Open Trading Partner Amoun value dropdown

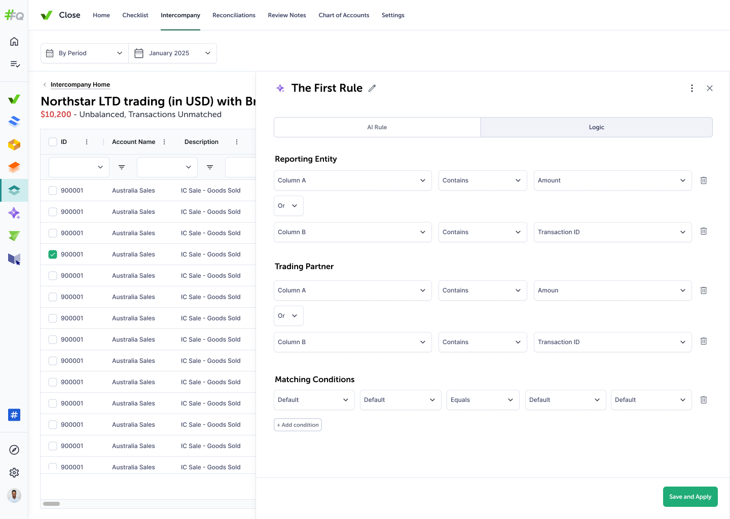(x=613, y=290)
